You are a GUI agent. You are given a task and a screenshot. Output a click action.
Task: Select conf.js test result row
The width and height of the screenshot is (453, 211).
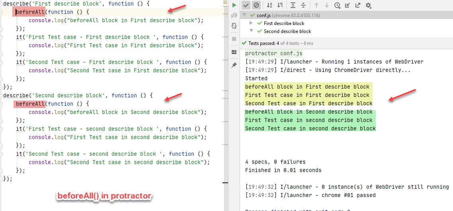click(x=346, y=15)
